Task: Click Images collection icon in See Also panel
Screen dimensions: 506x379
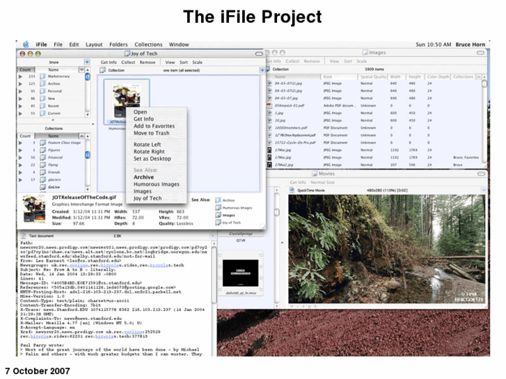Action: (218, 215)
